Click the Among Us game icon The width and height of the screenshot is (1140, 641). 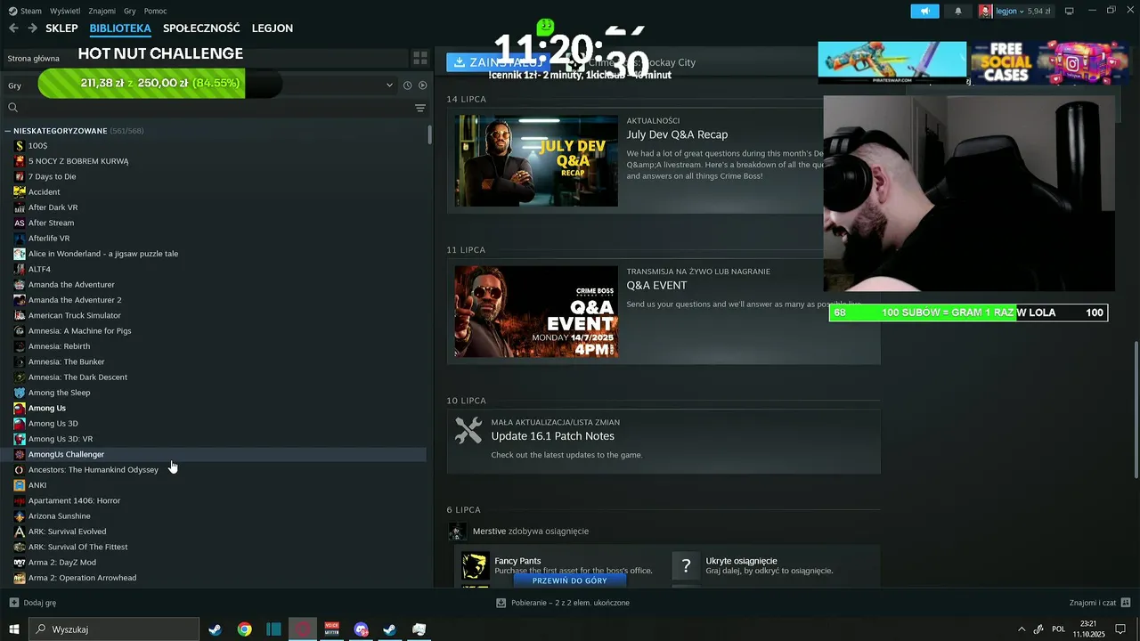[20, 408]
